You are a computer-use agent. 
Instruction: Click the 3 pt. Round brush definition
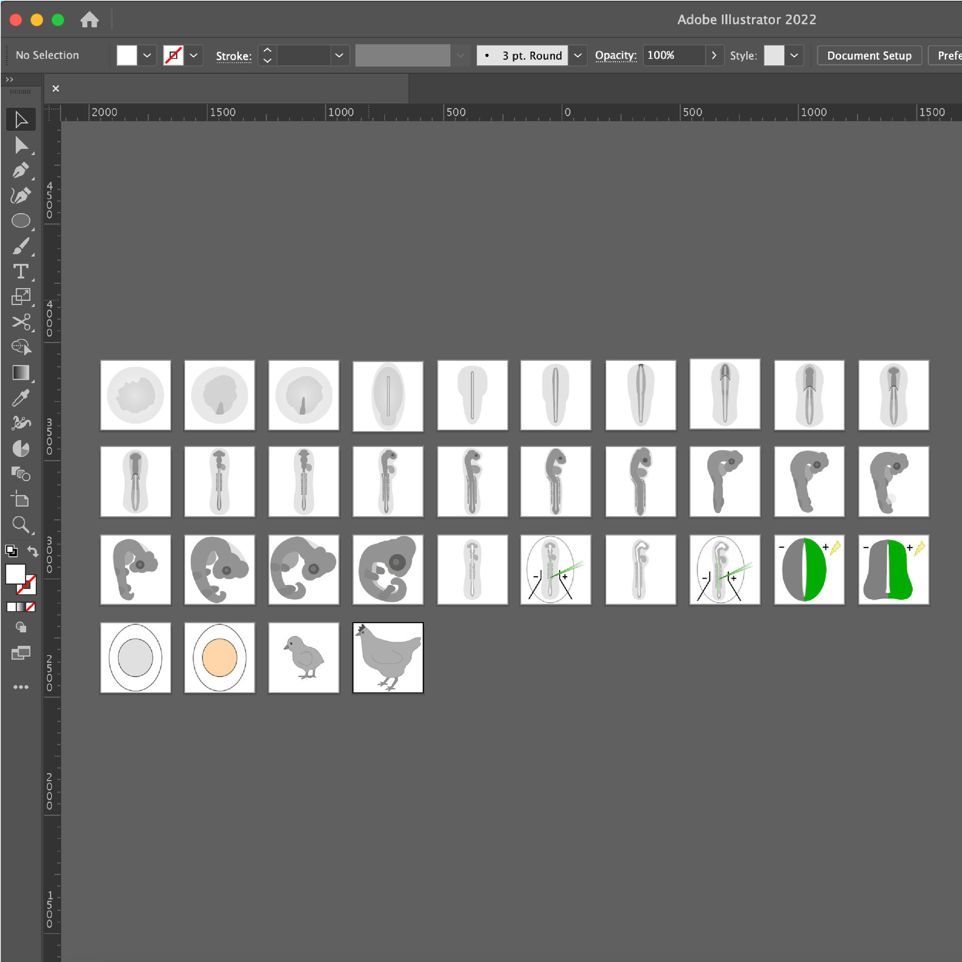click(523, 55)
